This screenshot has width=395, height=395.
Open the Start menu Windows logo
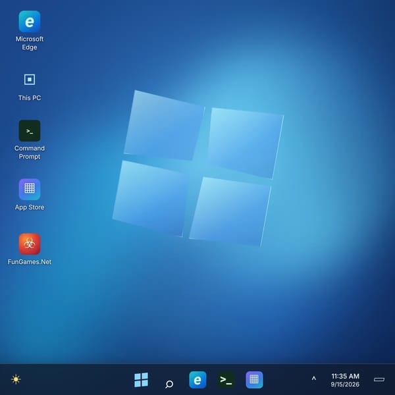click(141, 380)
